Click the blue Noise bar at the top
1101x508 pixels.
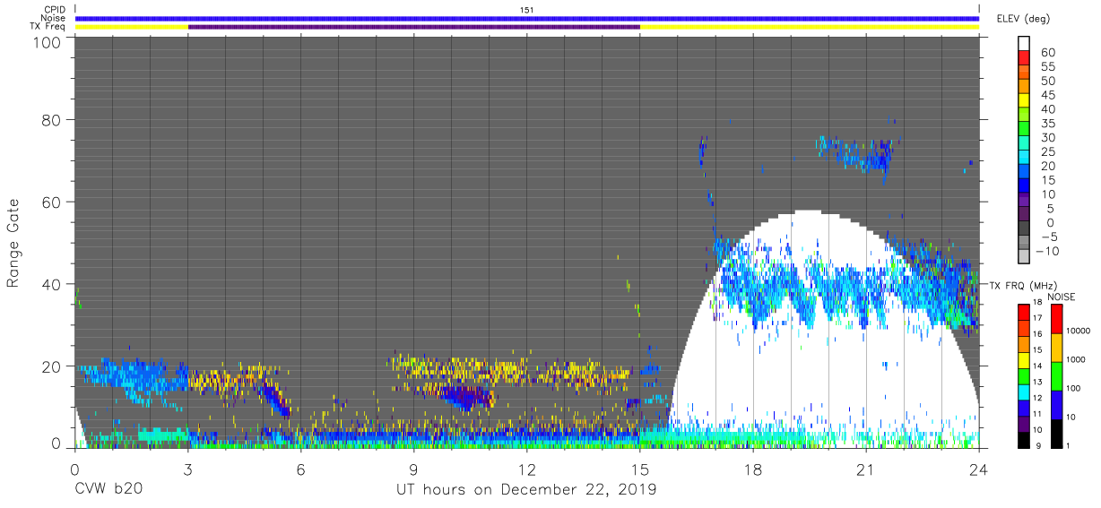527,18
